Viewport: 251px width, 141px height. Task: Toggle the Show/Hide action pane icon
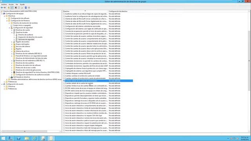click(x=29, y=8)
